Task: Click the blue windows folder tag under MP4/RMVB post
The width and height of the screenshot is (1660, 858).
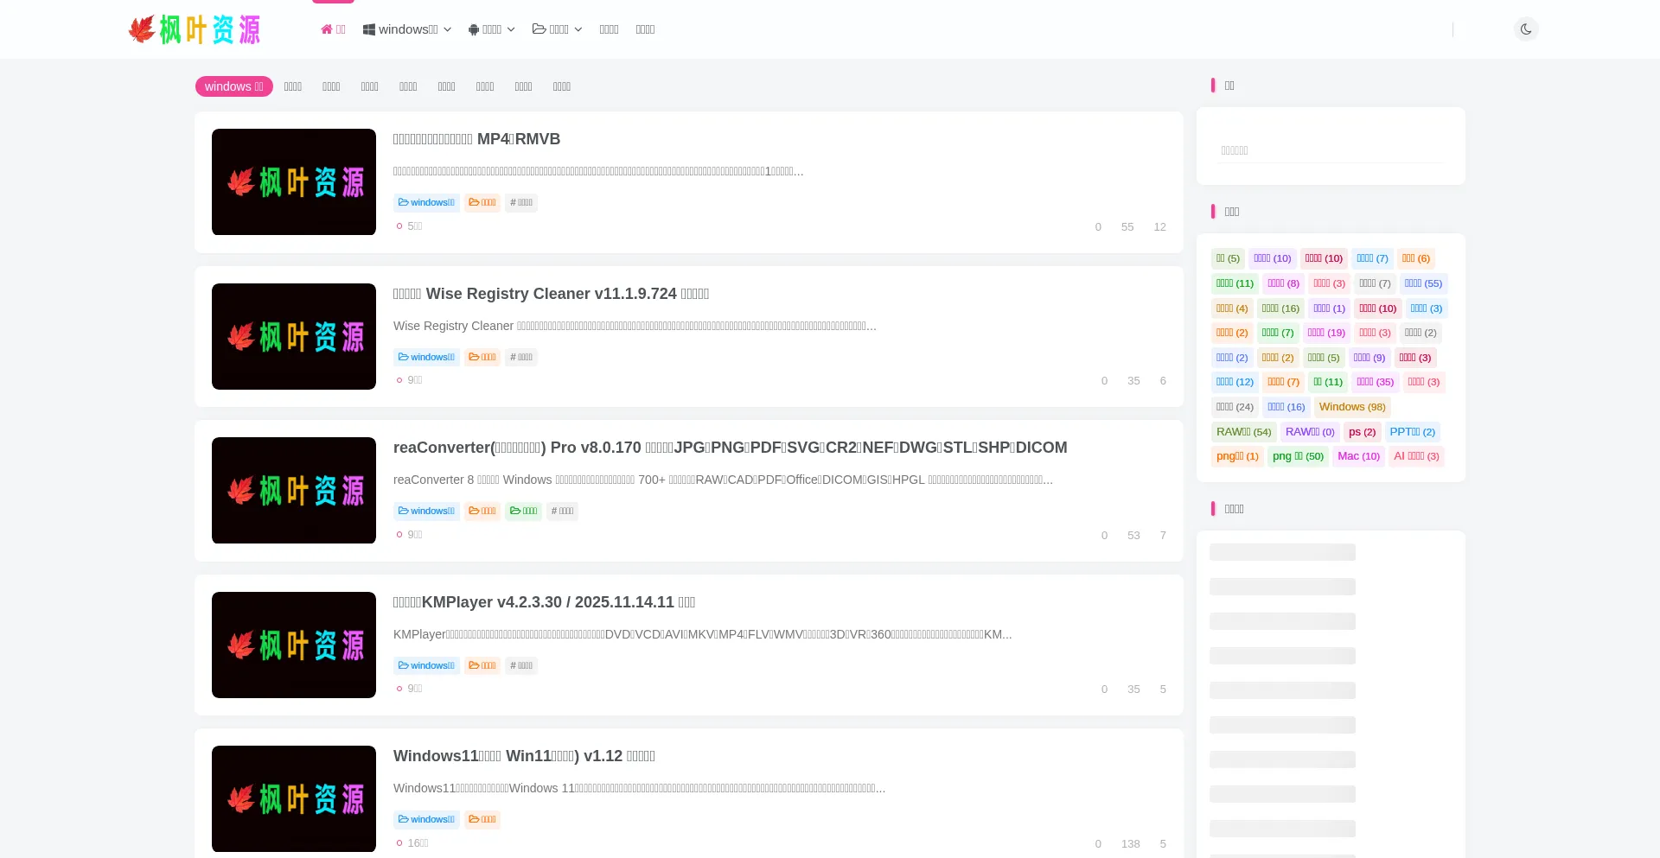Action: click(x=426, y=203)
